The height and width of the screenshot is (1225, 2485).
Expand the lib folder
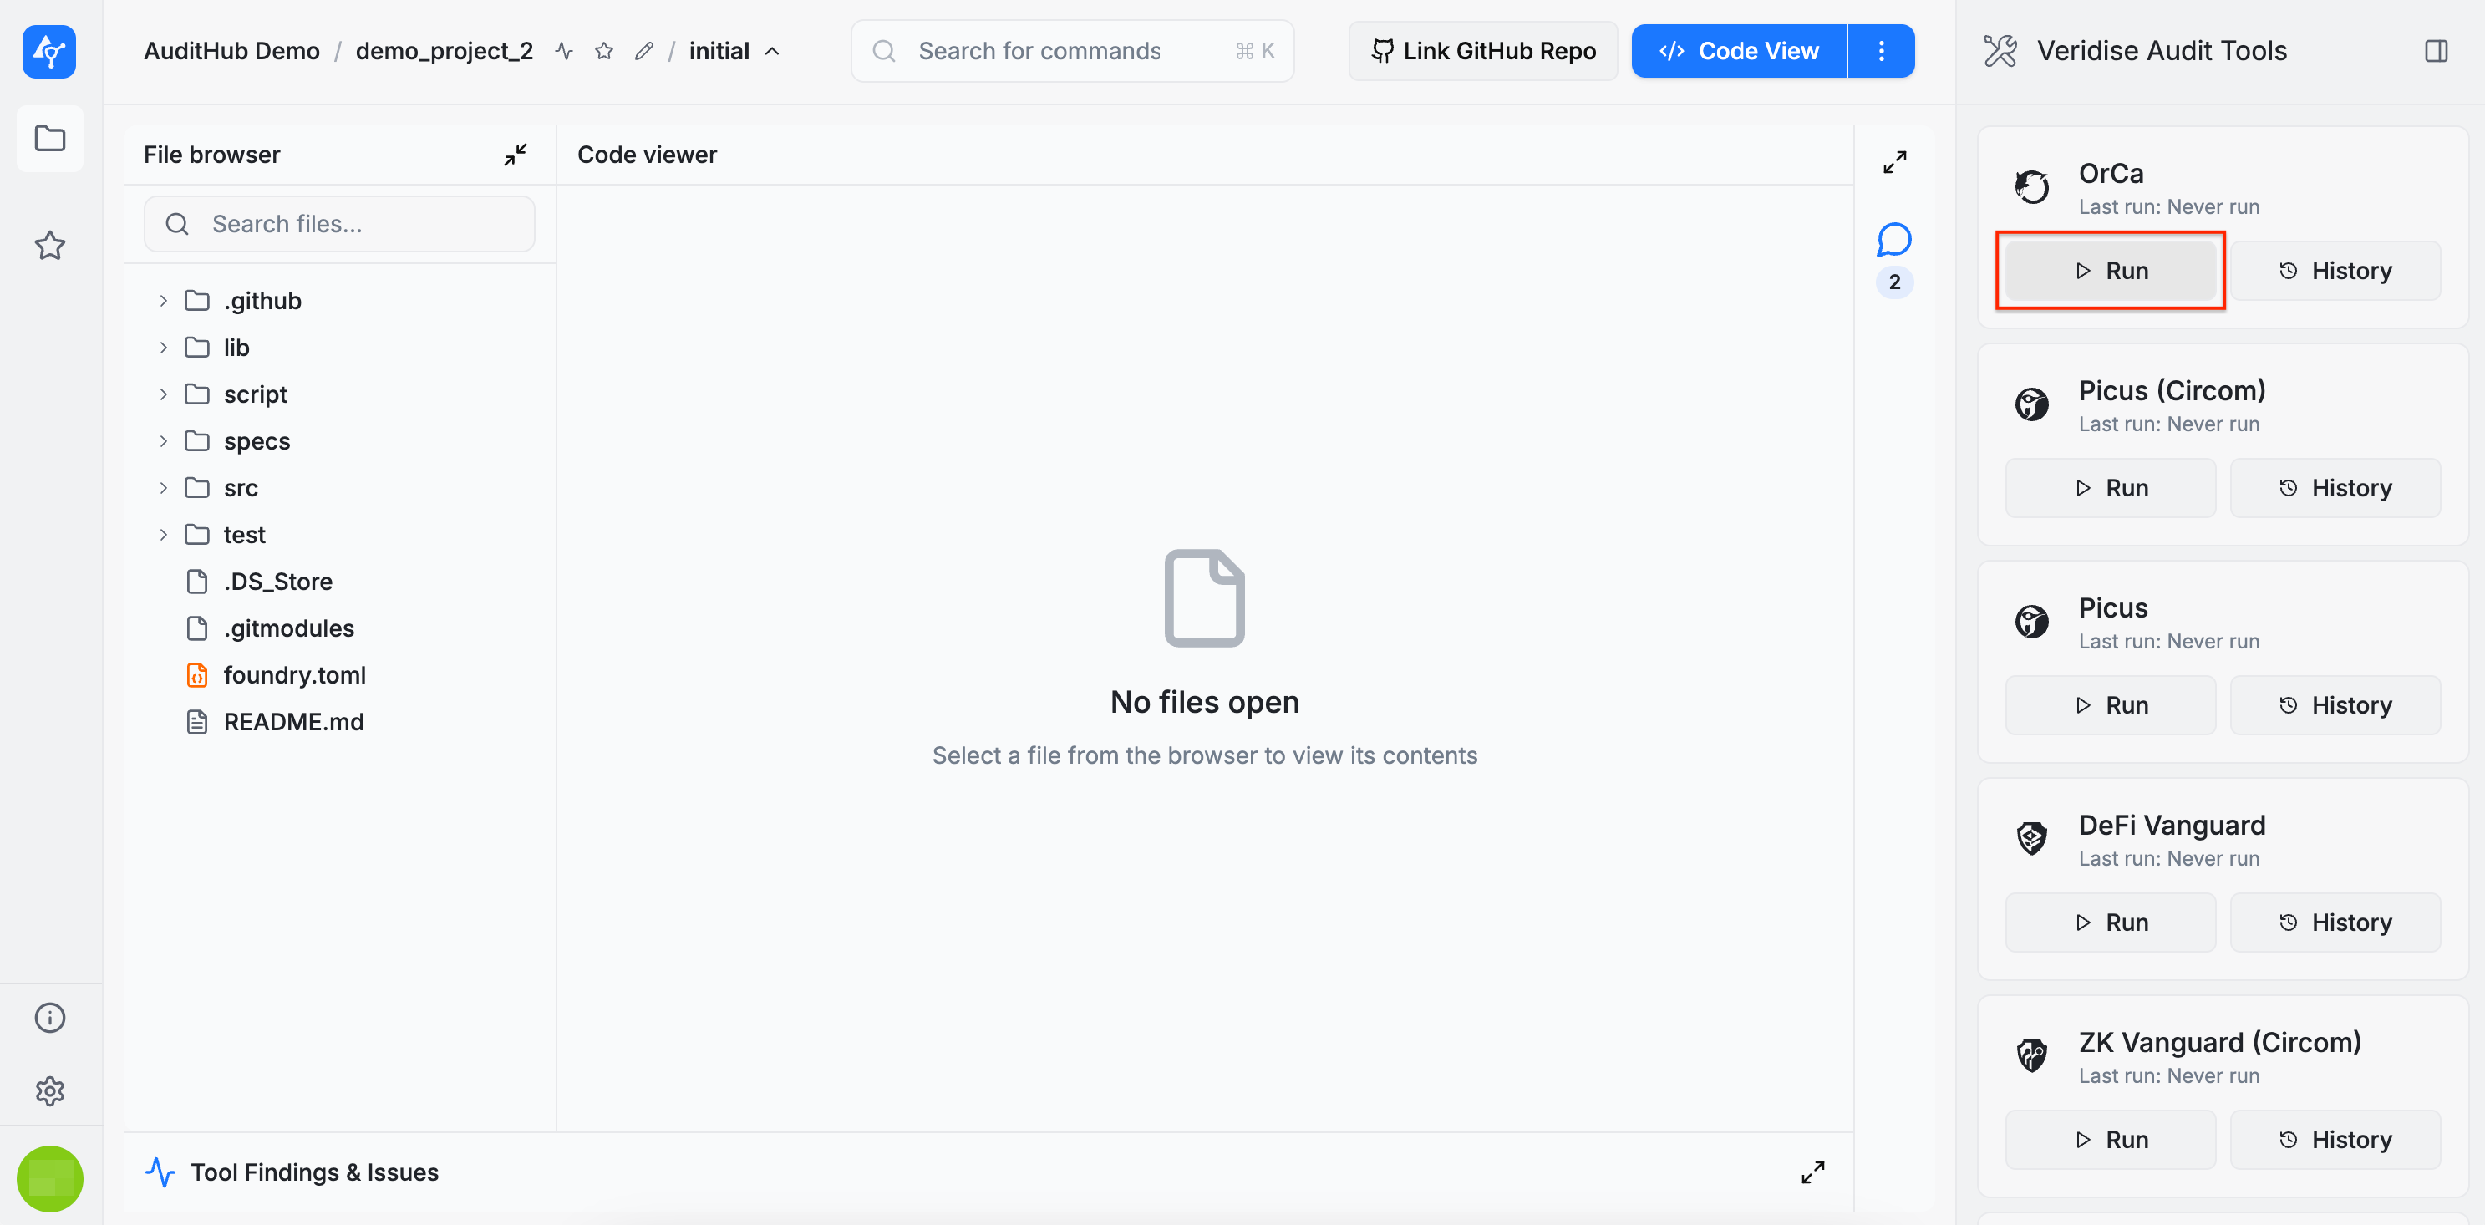[163, 348]
